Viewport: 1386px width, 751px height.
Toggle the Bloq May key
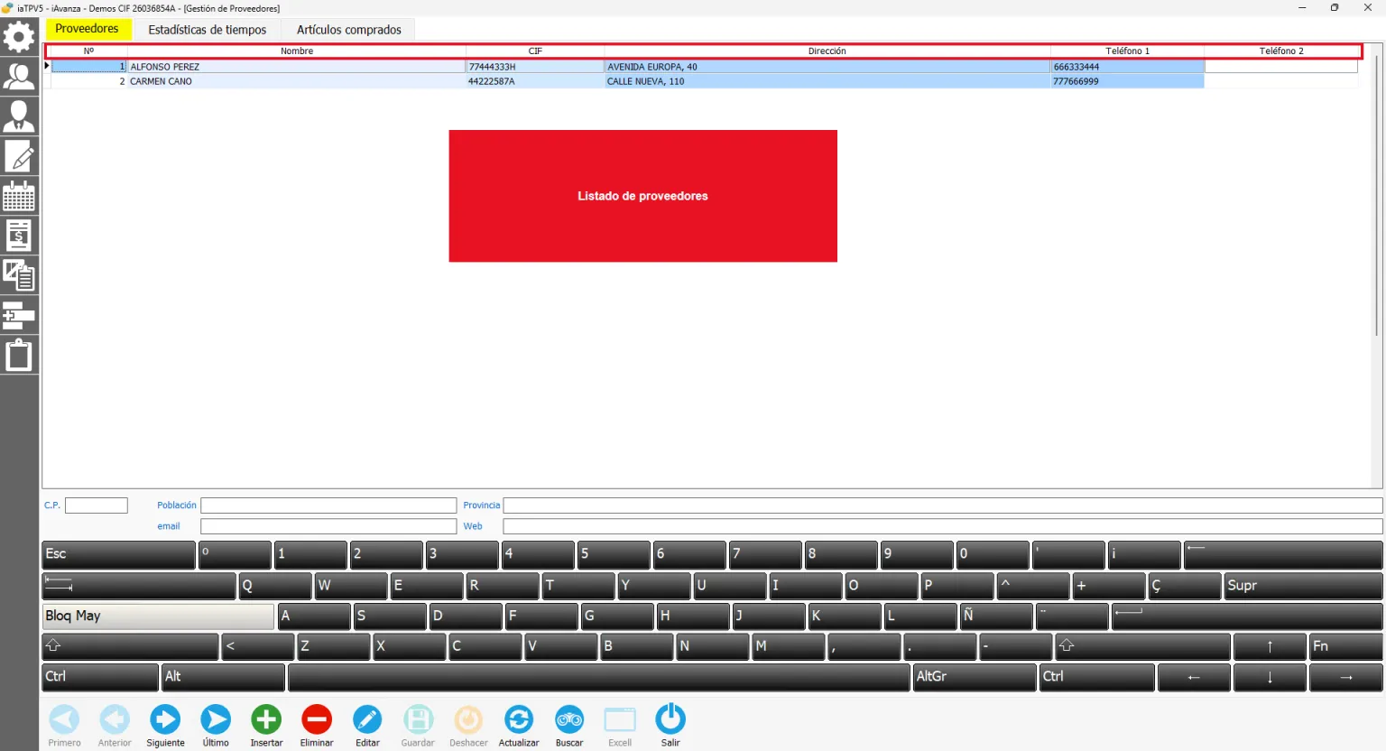(x=158, y=616)
